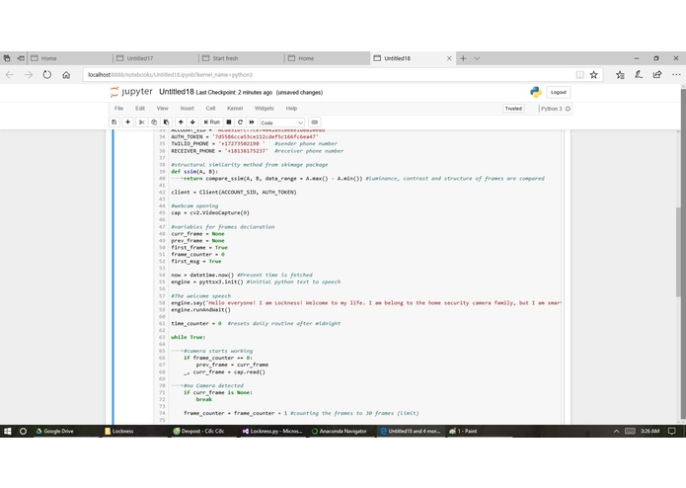Close the Untitled18 browser tab
The image size is (686, 488).
pyautogui.click(x=449, y=58)
